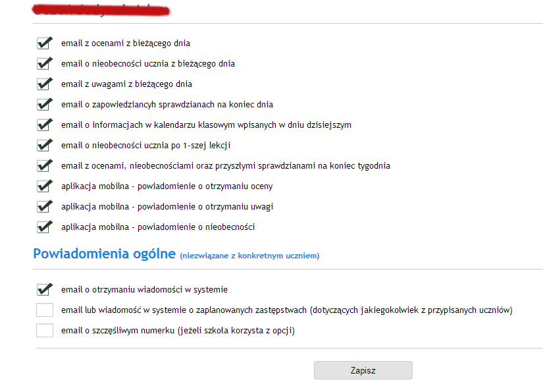The height and width of the screenshot is (392, 543).
Task: Toggle email o nieobecności ucznia z bieżącego dnia
Action: coord(45,64)
